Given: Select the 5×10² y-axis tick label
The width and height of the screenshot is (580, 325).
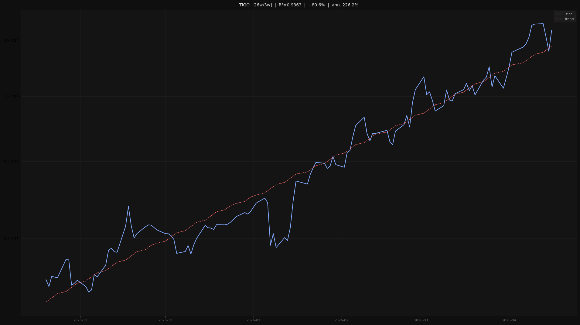Looking at the screenshot, I should click(11, 238).
